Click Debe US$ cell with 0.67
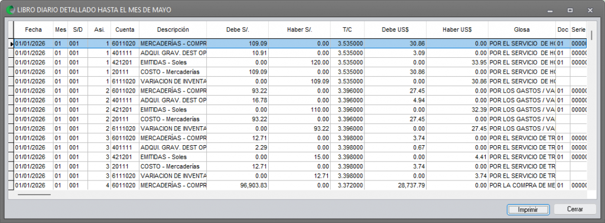The height and width of the screenshot is (223, 605). [x=395, y=147]
